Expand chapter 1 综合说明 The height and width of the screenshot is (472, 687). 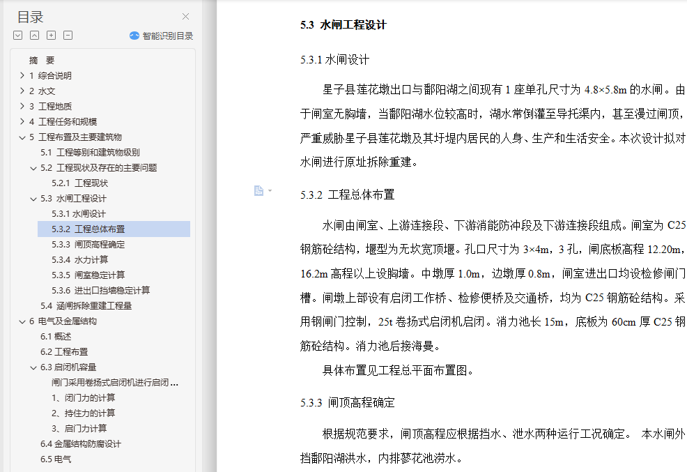(22, 76)
